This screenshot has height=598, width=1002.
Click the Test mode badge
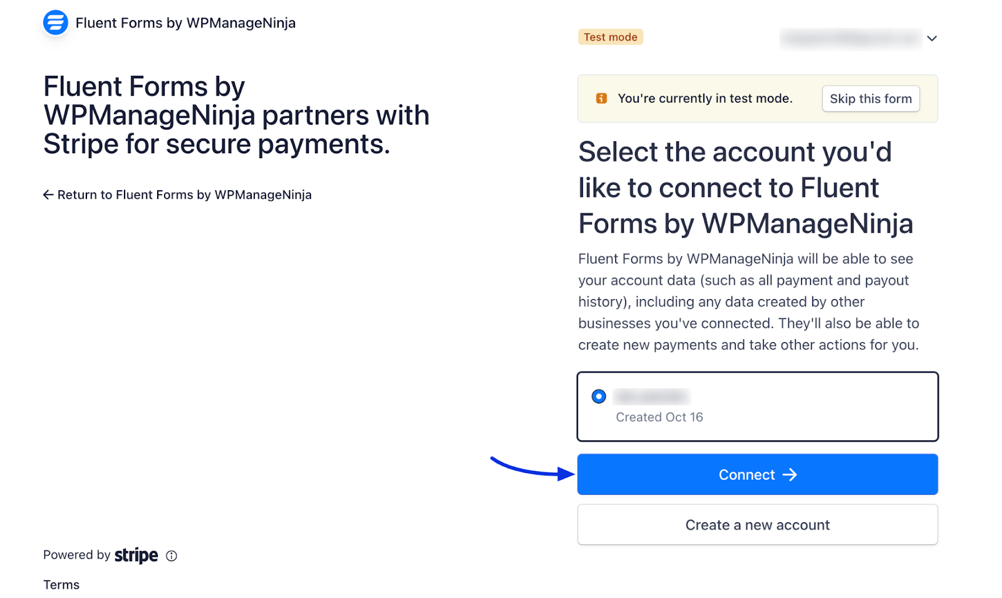point(610,37)
